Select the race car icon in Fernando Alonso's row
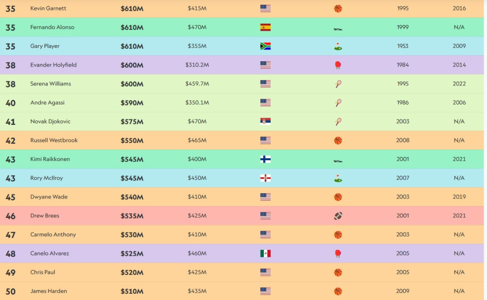The image size is (487, 300). (338, 28)
